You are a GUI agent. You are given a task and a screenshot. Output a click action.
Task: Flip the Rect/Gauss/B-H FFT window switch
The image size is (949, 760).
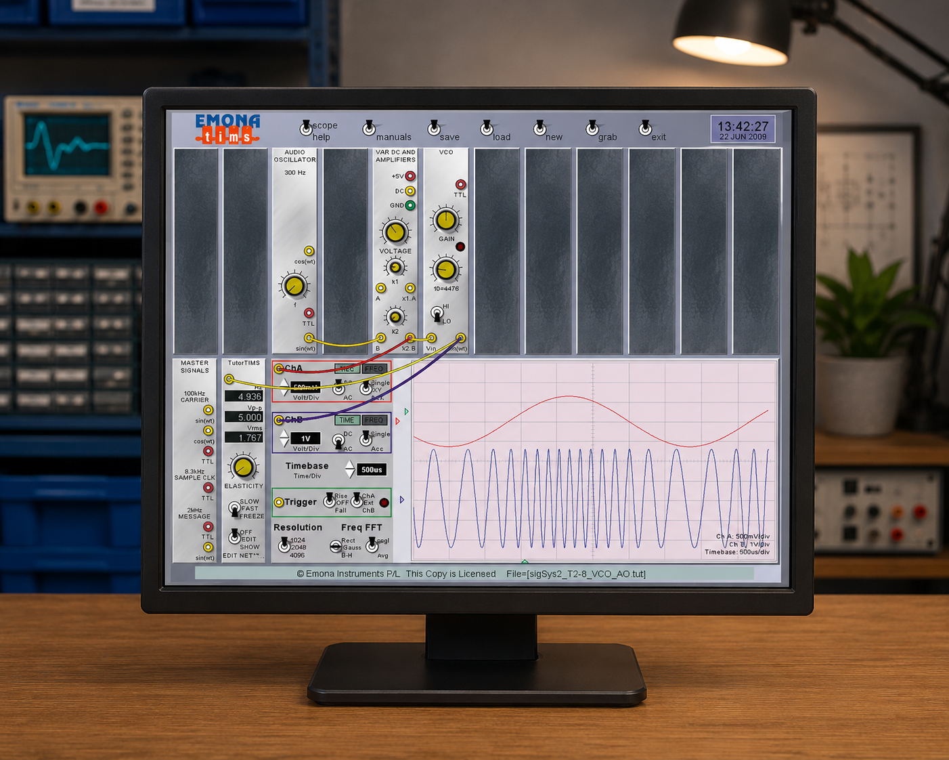(336, 547)
